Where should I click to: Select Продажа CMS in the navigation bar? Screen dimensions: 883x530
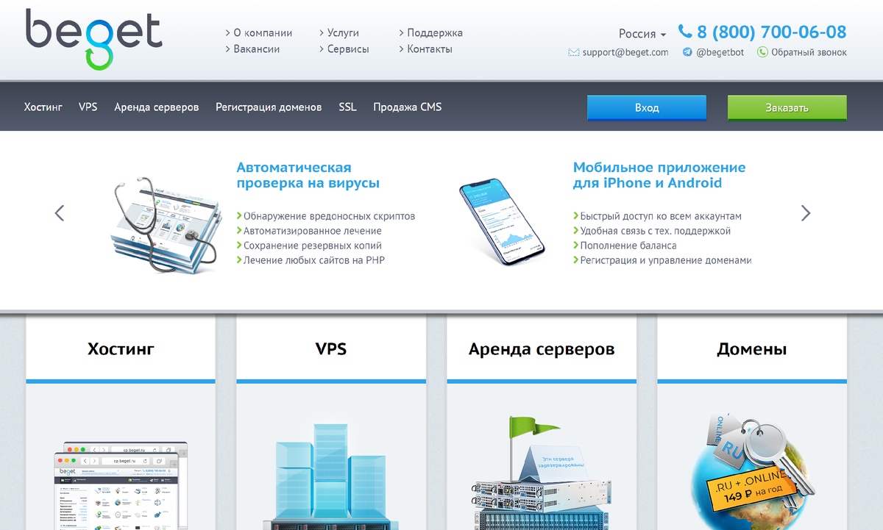408,107
